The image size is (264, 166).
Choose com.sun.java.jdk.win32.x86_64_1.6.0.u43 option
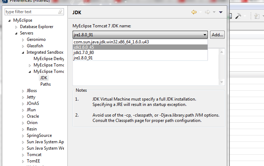140,42
